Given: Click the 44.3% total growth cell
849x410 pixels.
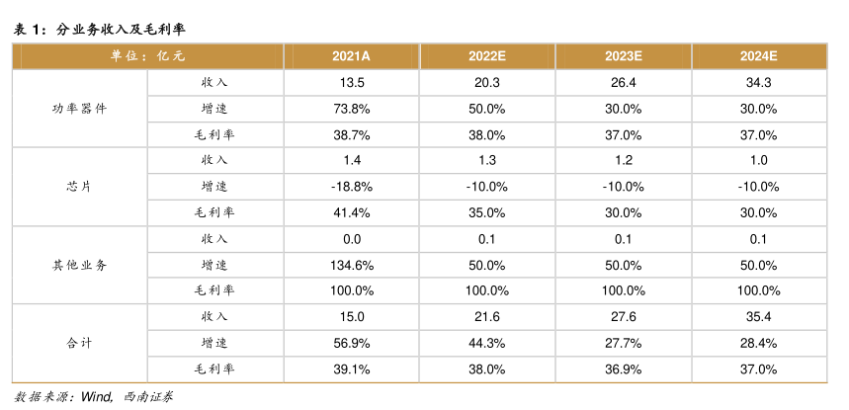Looking at the screenshot, I should (x=487, y=343).
